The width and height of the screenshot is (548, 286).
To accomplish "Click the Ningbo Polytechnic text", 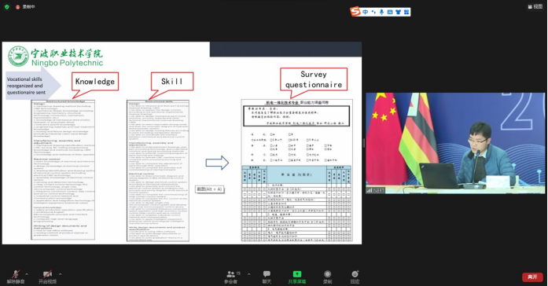I will pyautogui.click(x=67, y=63).
